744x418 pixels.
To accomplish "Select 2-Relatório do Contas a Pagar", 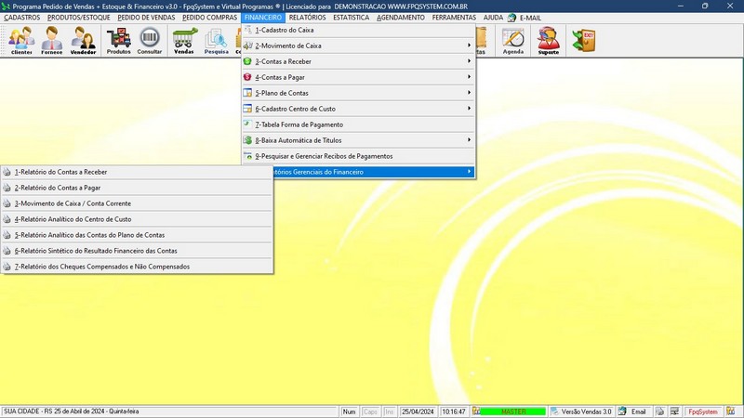I will click(137, 188).
